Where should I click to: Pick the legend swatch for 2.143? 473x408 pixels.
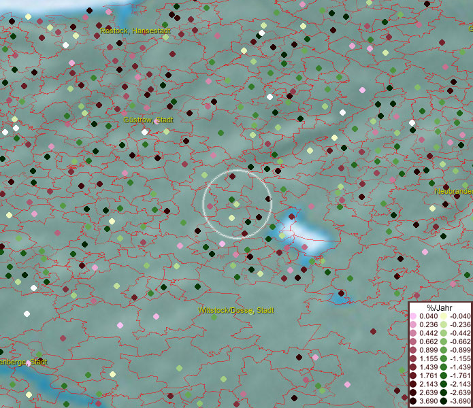coord(413,384)
